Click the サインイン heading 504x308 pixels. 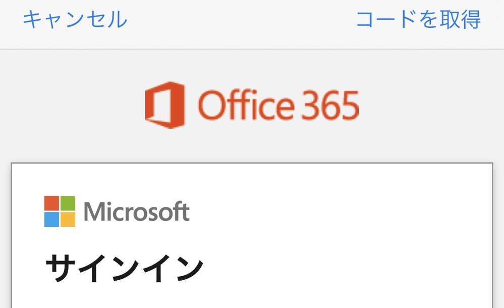124,269
